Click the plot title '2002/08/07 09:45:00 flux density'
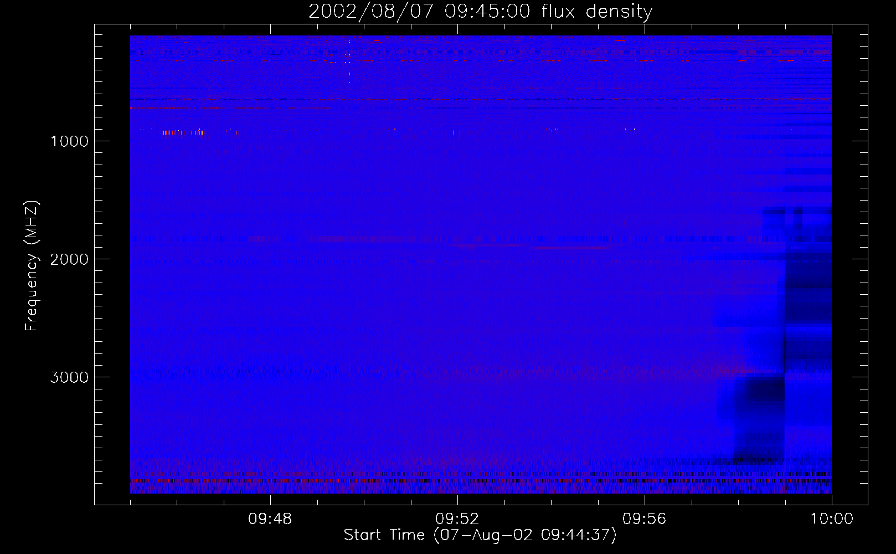Screen dimensions: 896x554 [x=480, y=12]
